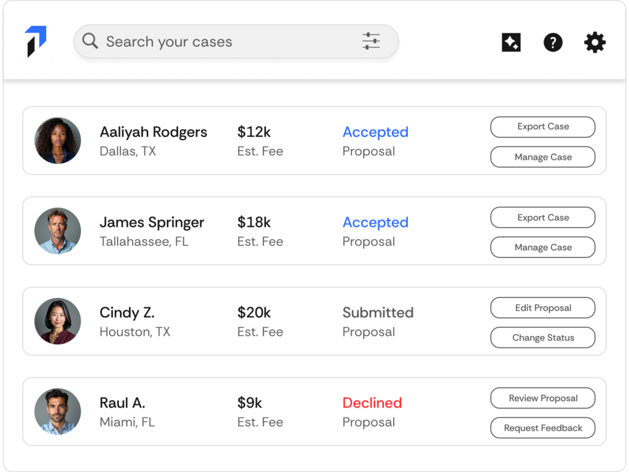Manage Case for Aaliyah Rodgers

pyautogui.click(x=543, y=157)
